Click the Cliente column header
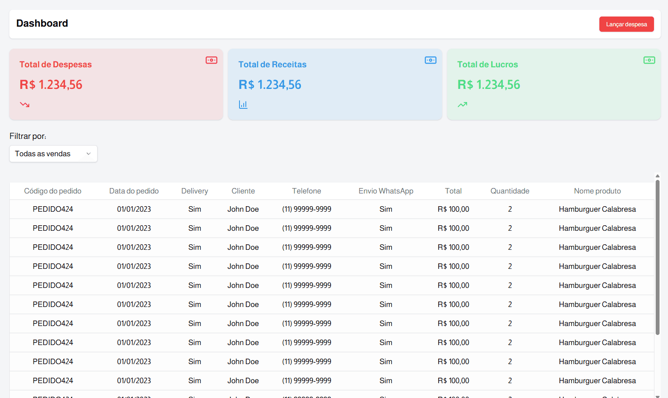 (x=243, y=191)
